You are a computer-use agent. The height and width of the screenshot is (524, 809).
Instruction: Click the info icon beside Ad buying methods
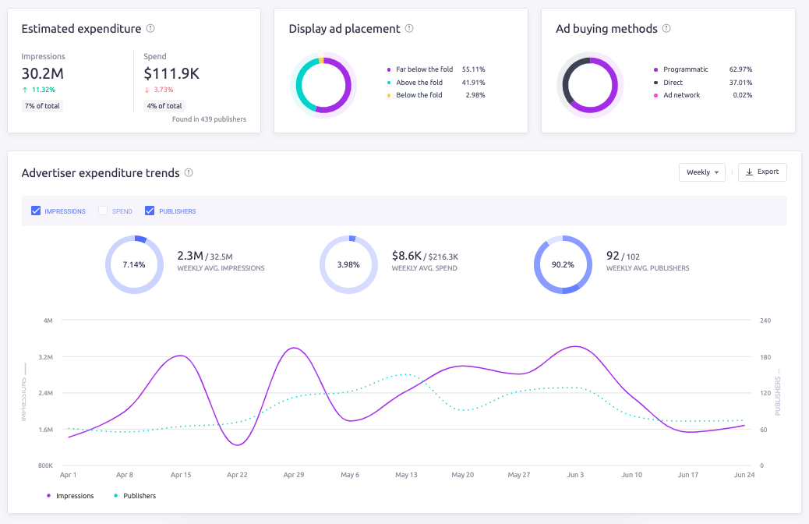(x=666, y=29)
